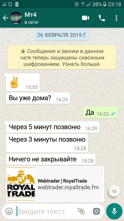Open the emoji picker in message bar
Viewport: 124px width, 221px height.
point(9,211)
